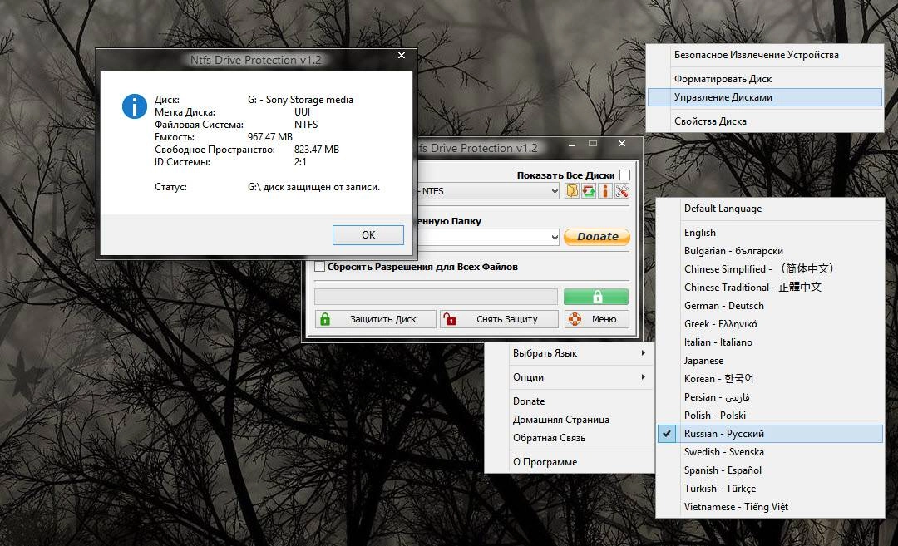The width and height of the screenshot is (898, 546).
Task: Choose Bulgarian - български language
Action: pos(770,251)
